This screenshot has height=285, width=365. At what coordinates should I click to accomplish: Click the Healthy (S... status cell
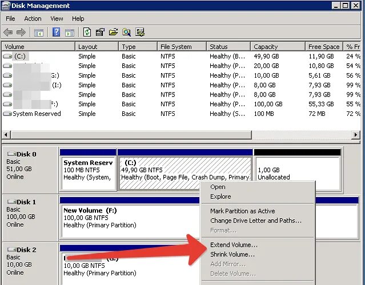point(227,114)
